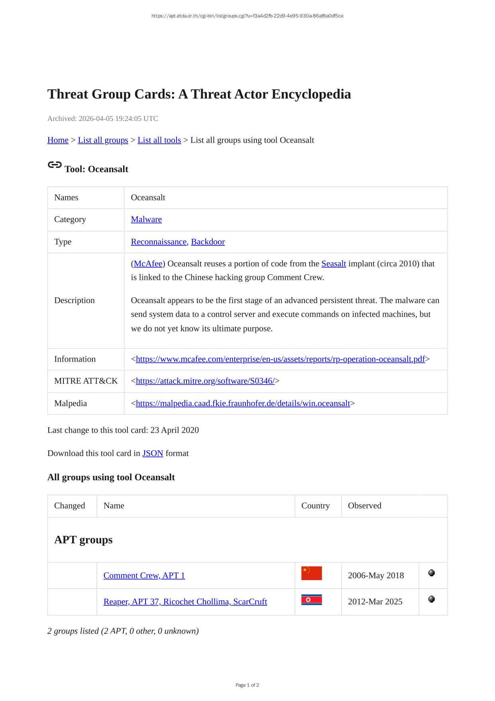Download the tool card via JSON link
The image size is (495, 701).
[x=153, y=453]
